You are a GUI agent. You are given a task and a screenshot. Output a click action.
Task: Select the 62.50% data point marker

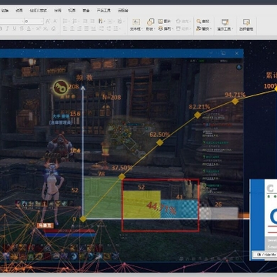160,142
